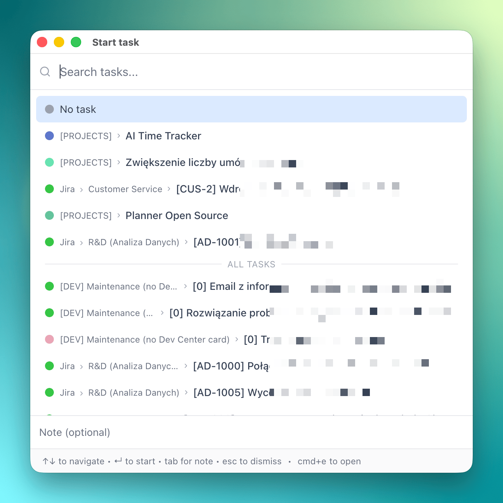Click the teal dot beside Planner Open Source
Screen dimensions: 503x503
[x=49, y=215]
